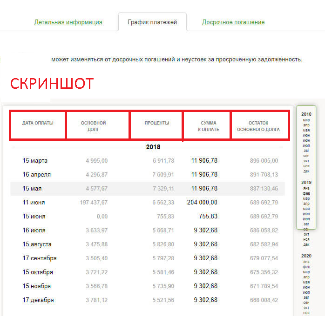The height and width of the screenshot is (316, 325).
Task: Select the 16 июля payment date
Action: coord(34,230)
